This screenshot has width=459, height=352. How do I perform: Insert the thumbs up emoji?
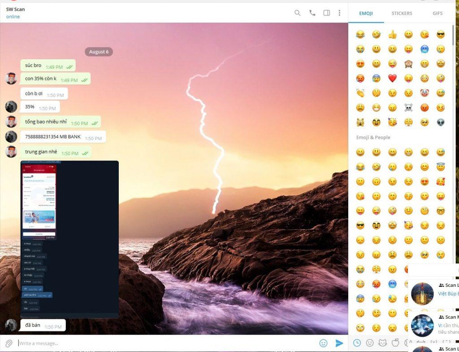point(392,35)
